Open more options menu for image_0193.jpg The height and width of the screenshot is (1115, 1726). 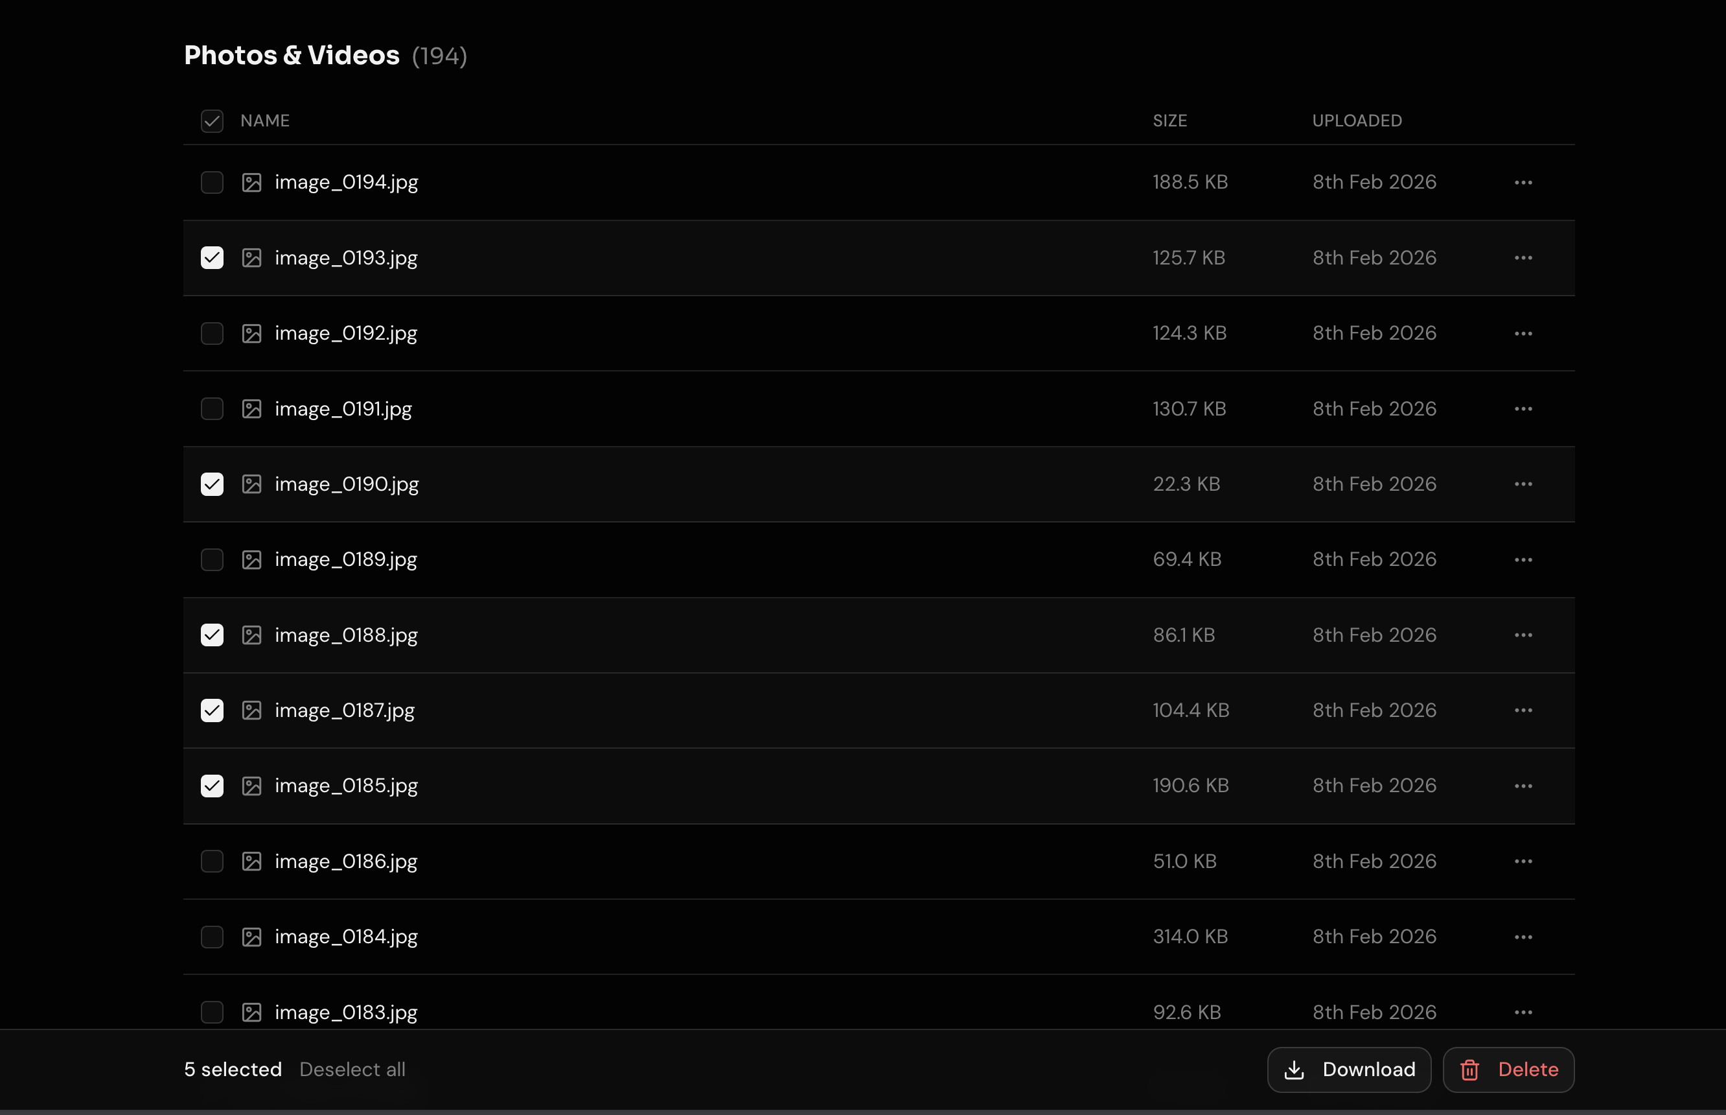click(x=1523, y=258)
